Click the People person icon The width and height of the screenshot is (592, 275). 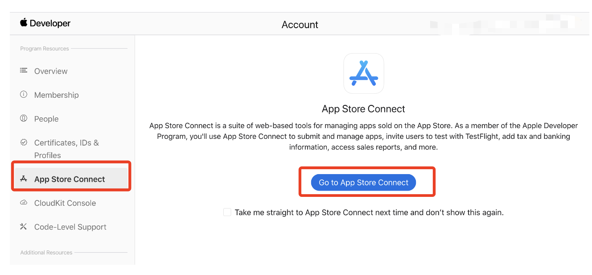(x=24, y=118)
